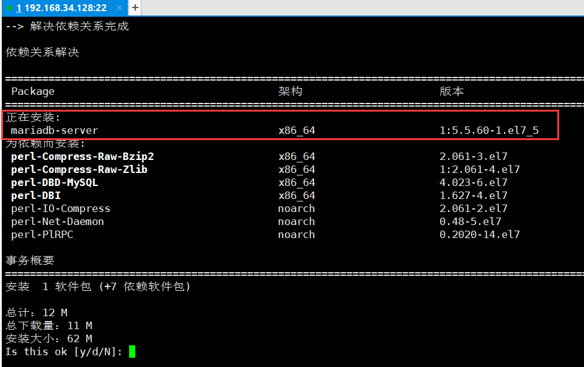Click the 架构 column header

290,91
